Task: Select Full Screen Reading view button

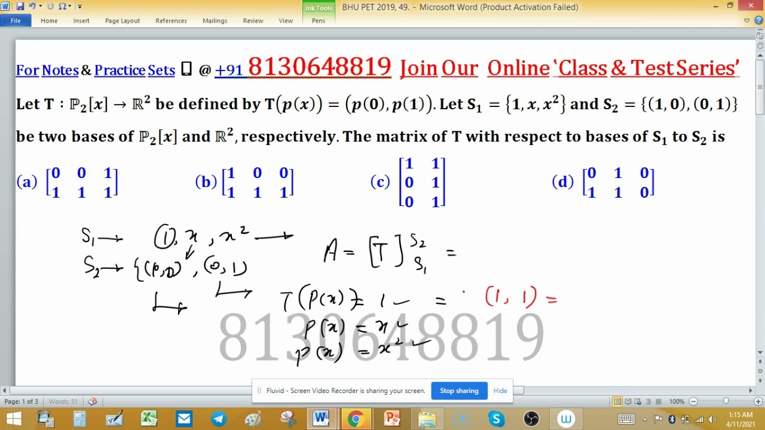Action: pos(628,401)
